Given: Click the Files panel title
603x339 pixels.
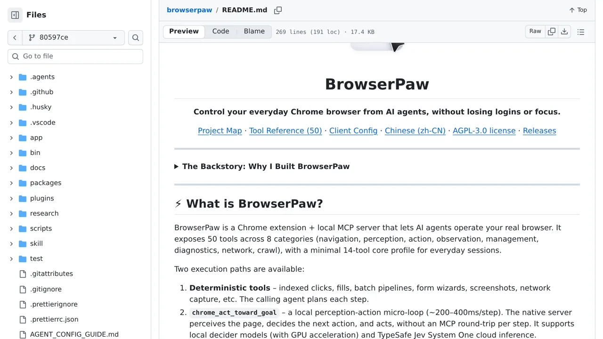Looking at the screenshot, I should (x=36, y=15).
